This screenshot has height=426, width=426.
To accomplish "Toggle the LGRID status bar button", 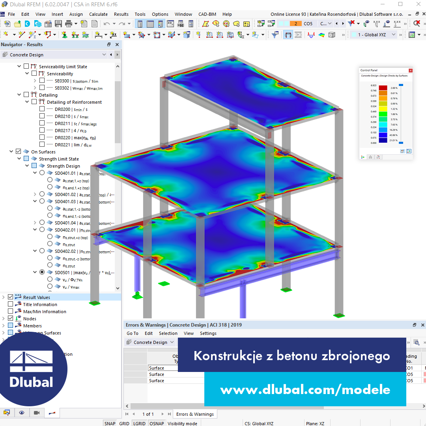I will click(139, 423).
